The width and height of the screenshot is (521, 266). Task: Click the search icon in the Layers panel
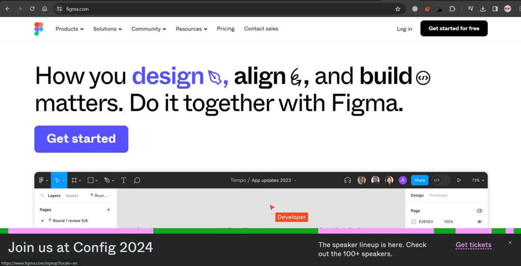42,195
